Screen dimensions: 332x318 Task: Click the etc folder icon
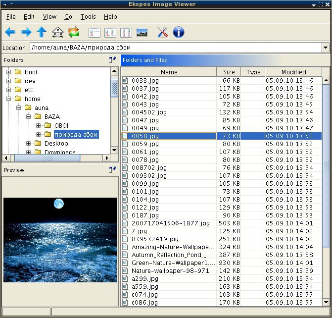point(18,90)
